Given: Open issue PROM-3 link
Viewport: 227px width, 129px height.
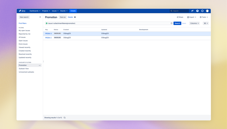Looking at the screenshot, I should [48, 34].
